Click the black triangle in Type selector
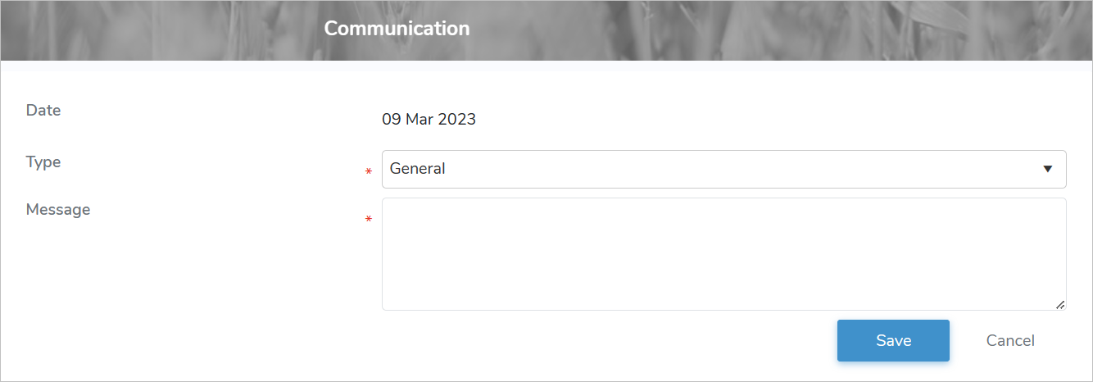 pos(1047,169)
